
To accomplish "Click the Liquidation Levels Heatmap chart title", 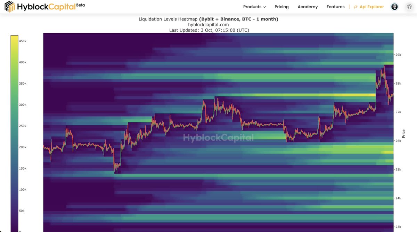I will pos(208,19).
